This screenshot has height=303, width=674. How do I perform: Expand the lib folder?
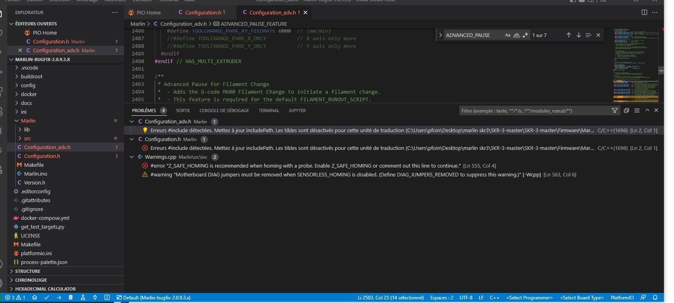click(x=20, y=129)
